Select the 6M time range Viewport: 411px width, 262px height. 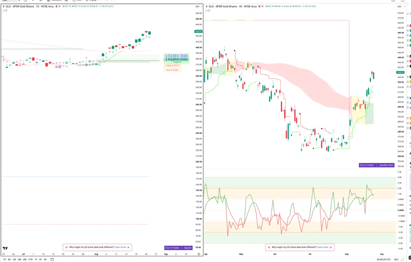25,260
